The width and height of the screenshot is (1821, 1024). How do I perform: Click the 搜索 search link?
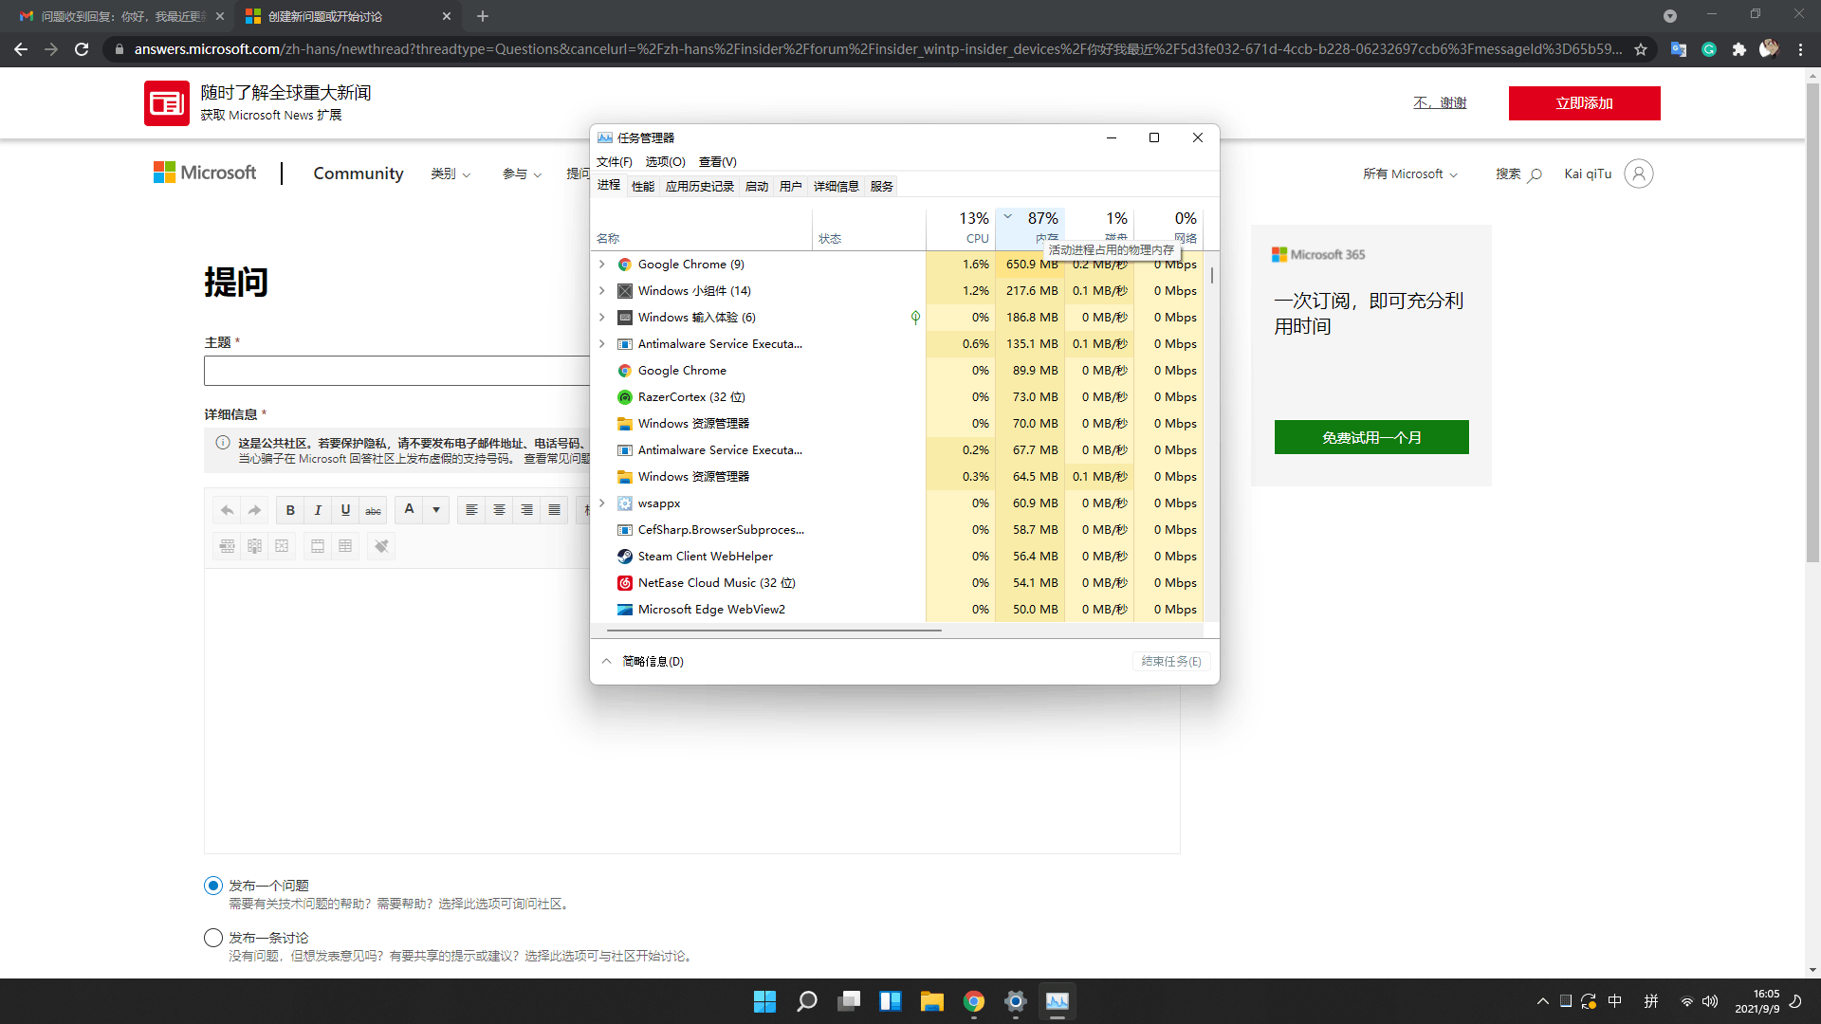pyautogui.click(x=1518, y=174)
